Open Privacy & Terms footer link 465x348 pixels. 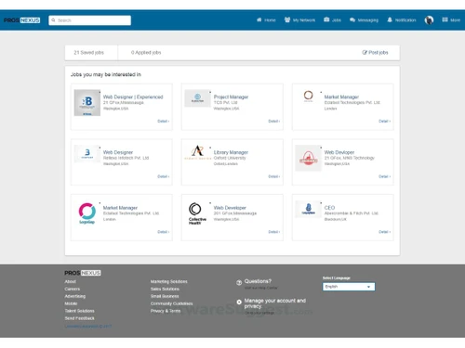point(166,311)
